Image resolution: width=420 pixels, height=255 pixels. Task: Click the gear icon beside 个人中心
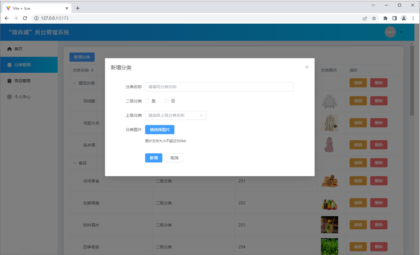9,97
